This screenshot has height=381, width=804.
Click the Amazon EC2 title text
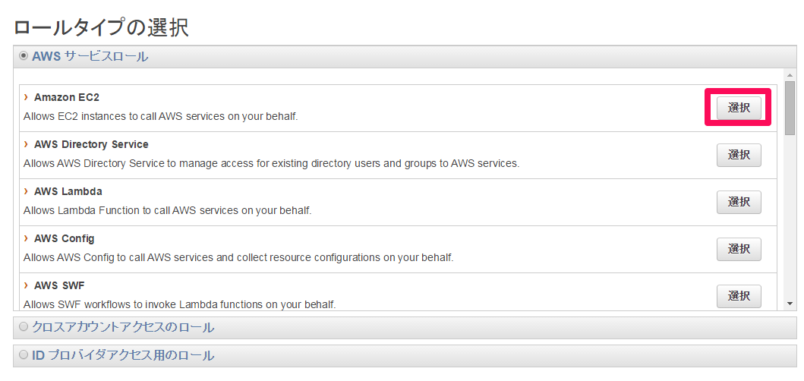tap(67, 97)
